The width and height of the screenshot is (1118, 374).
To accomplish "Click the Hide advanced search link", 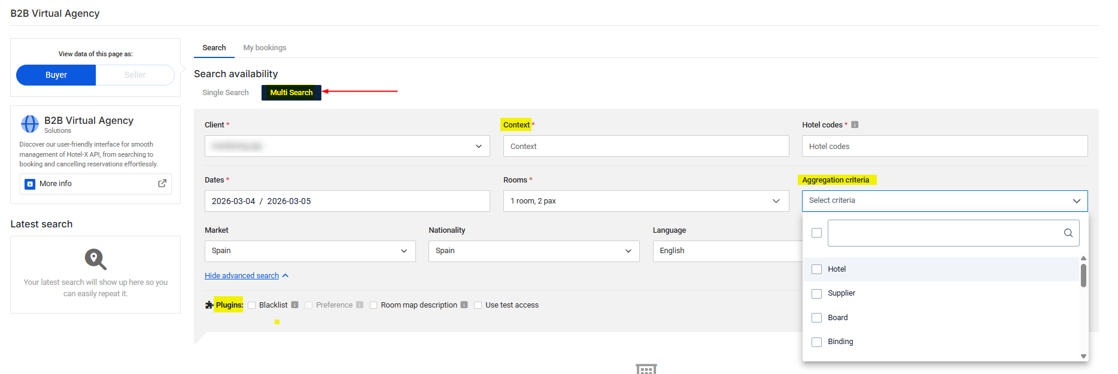I will [242, 276].
